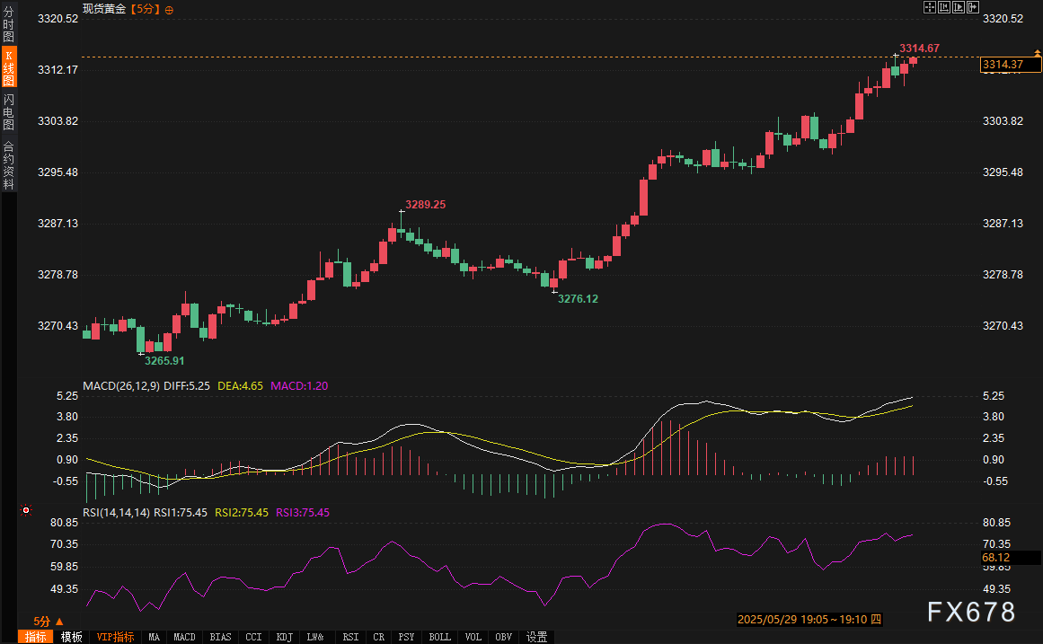Screen dimensions: 1043x644
Task: Enable the VOL indicator
Action: click(x=473, y=637)
